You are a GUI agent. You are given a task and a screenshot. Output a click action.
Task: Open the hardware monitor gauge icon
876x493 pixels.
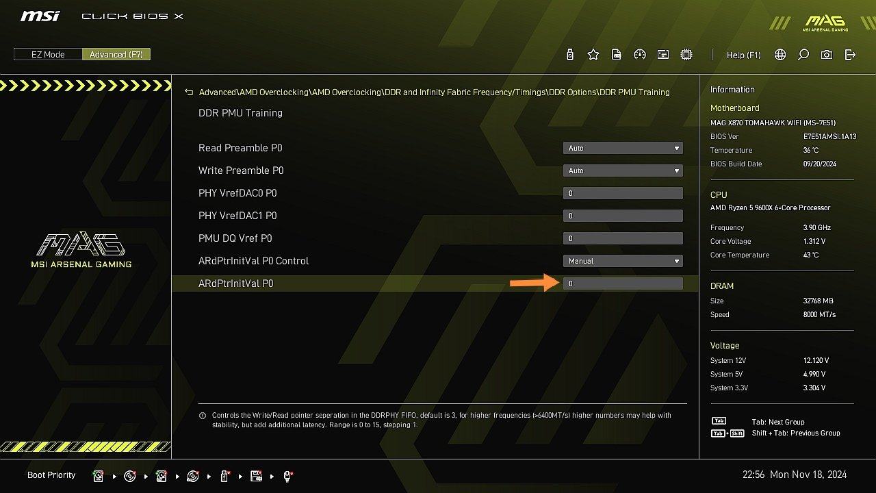pyautogui.click(x=640, y=55)
